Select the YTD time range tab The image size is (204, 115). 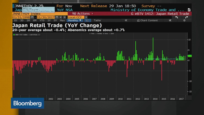pos(42,20)
